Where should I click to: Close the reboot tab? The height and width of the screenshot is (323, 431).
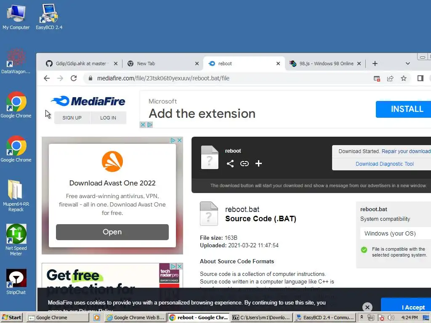(x=278, y=64)
